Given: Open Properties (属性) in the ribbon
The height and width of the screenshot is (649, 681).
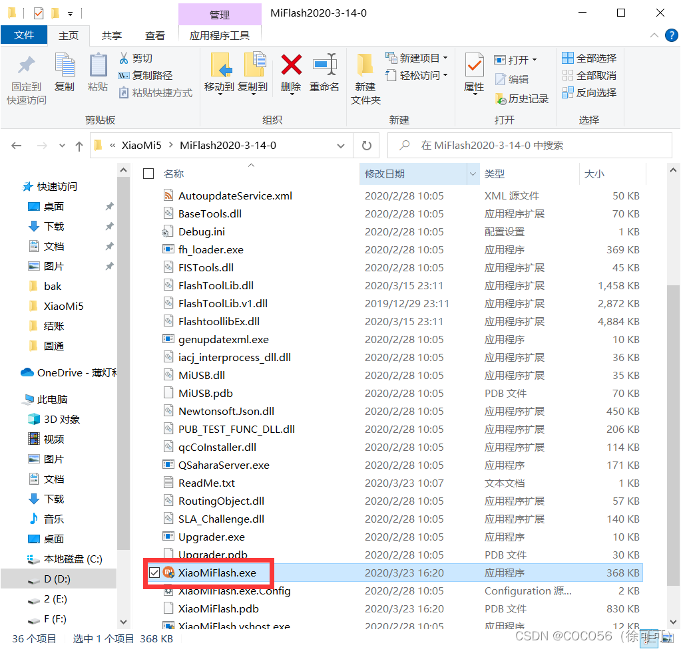Looking at the screenshot, I should click(x=474, y=73).
